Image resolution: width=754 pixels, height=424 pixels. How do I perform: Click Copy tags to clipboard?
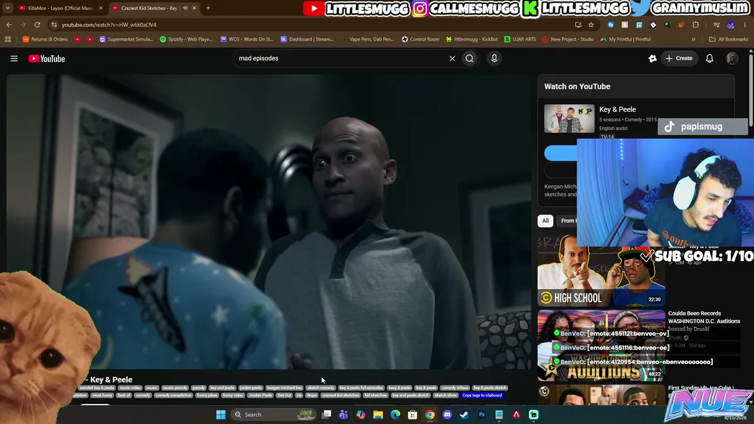482,395
